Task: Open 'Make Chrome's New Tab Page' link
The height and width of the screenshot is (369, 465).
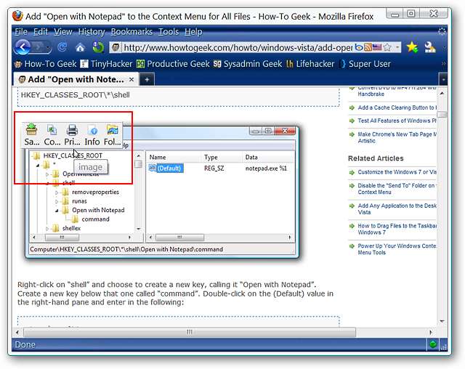Action: [397, 137]
